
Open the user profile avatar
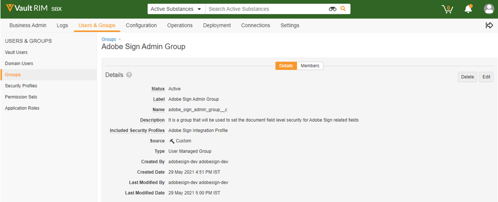click(488, 9)
